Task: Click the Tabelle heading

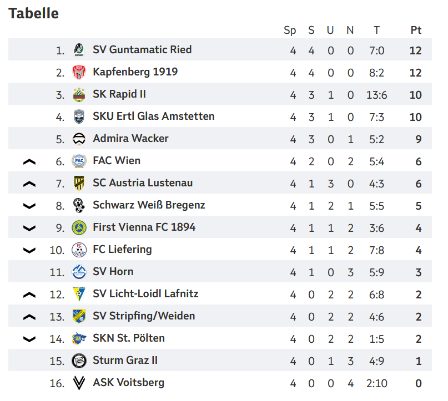Action: click(x=34, y=13)
